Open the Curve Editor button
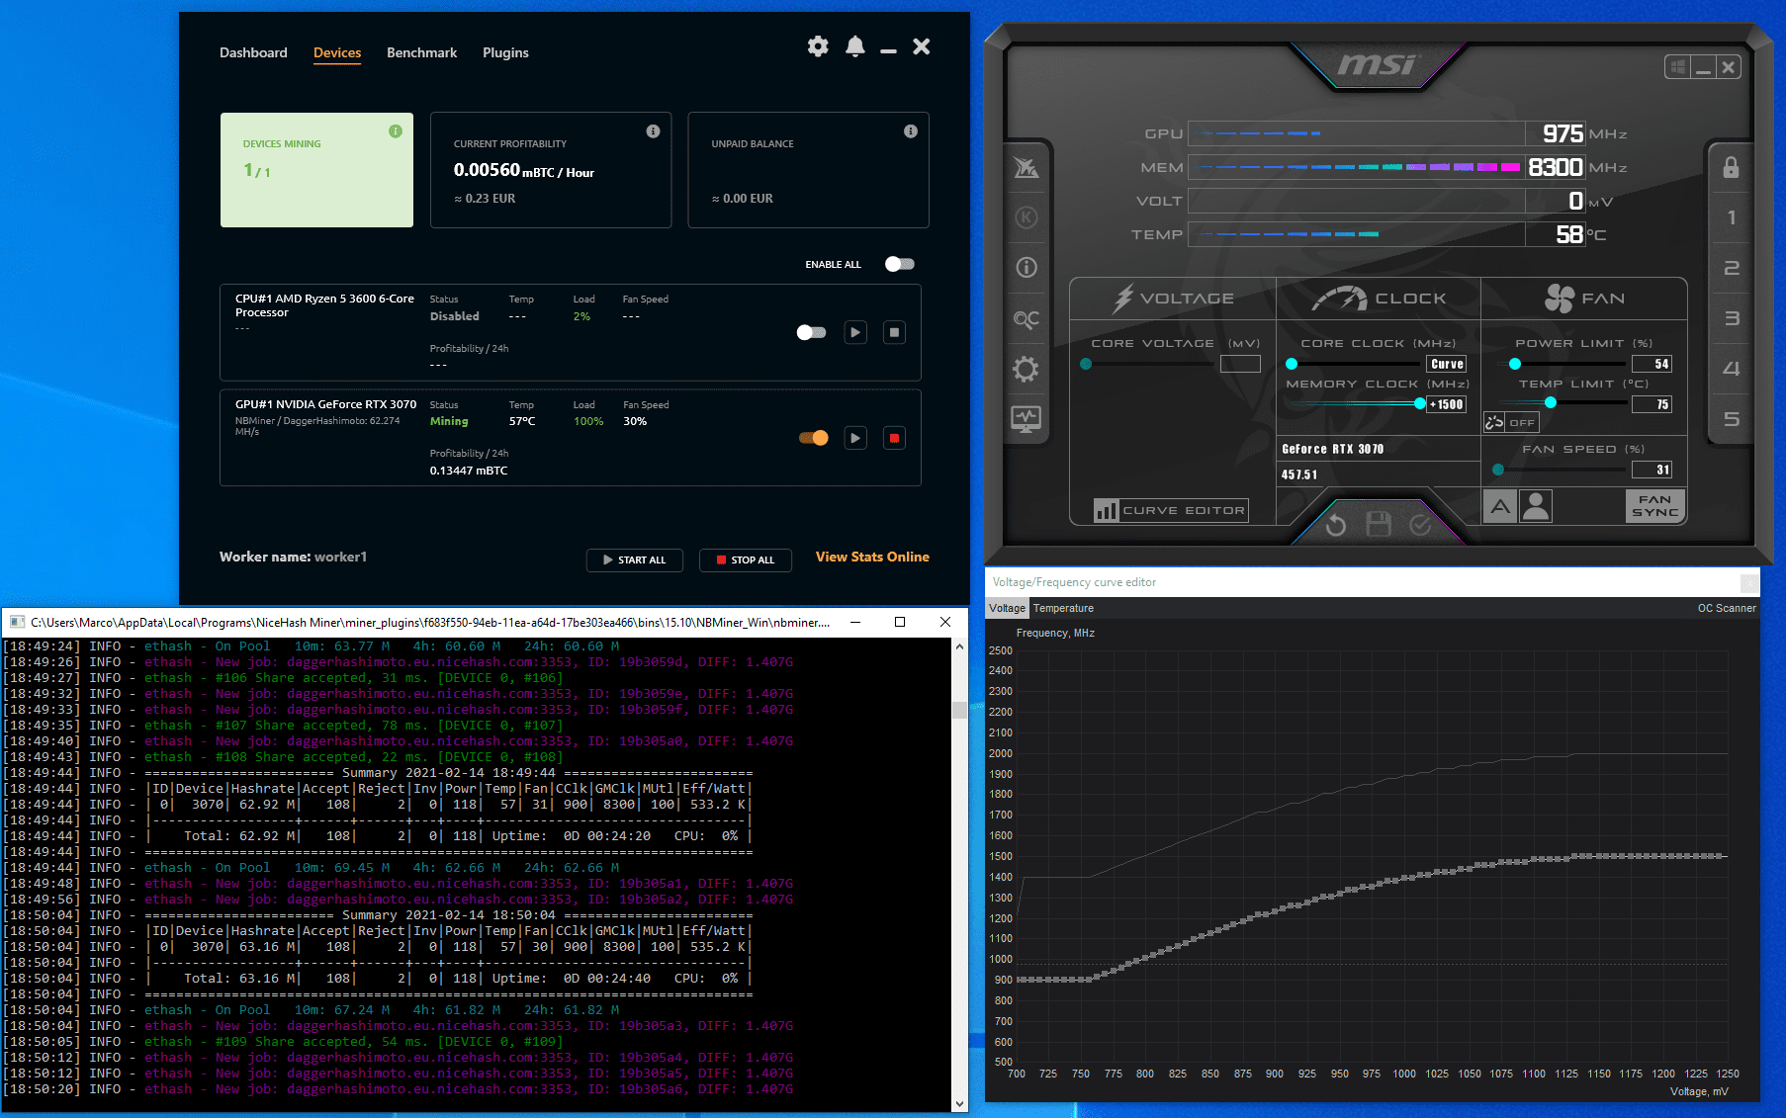 pyautogui.click(x=1171, y=510)
